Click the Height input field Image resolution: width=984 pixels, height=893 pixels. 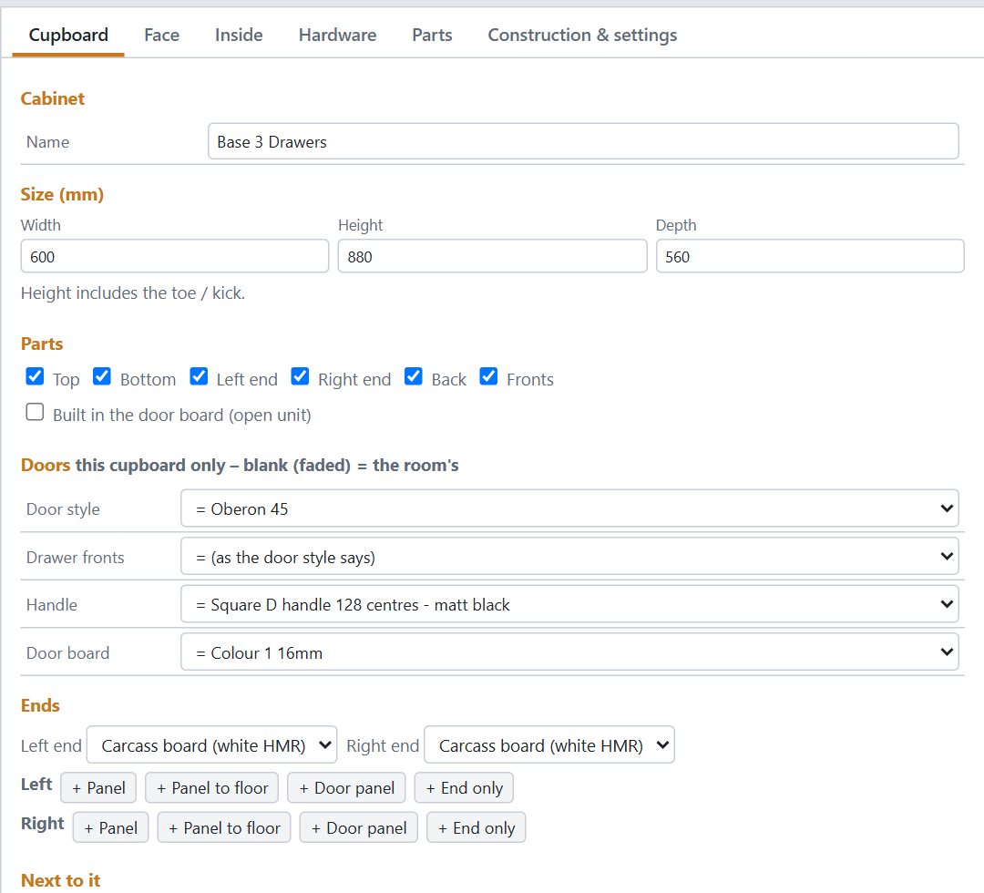pos(492,257)
